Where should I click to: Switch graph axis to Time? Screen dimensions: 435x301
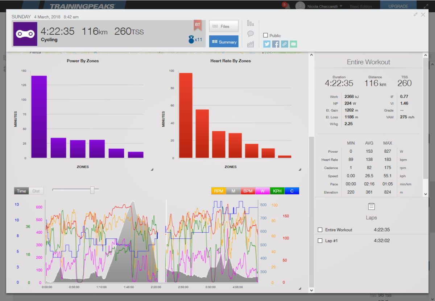tap(21, 191)
